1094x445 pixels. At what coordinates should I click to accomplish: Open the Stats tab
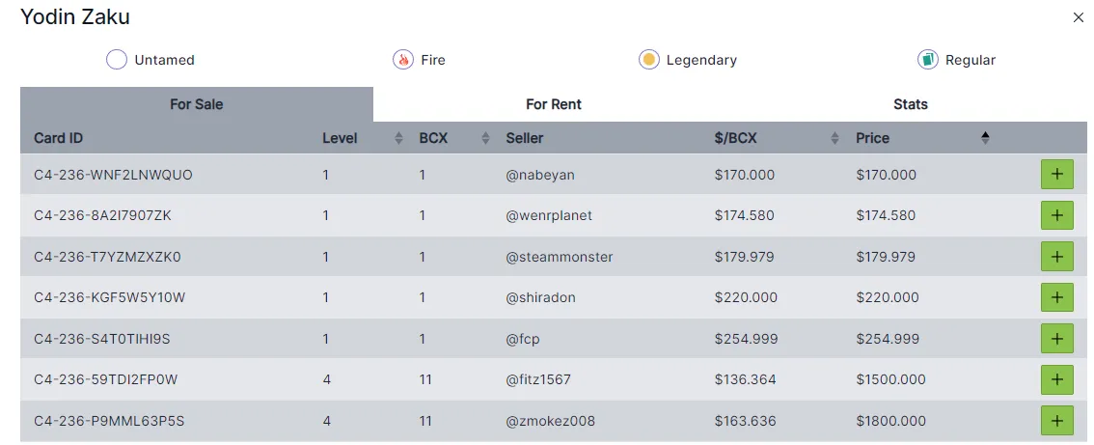(911, 105)
